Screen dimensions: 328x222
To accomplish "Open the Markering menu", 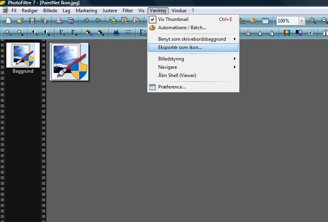I will [86, 10].
